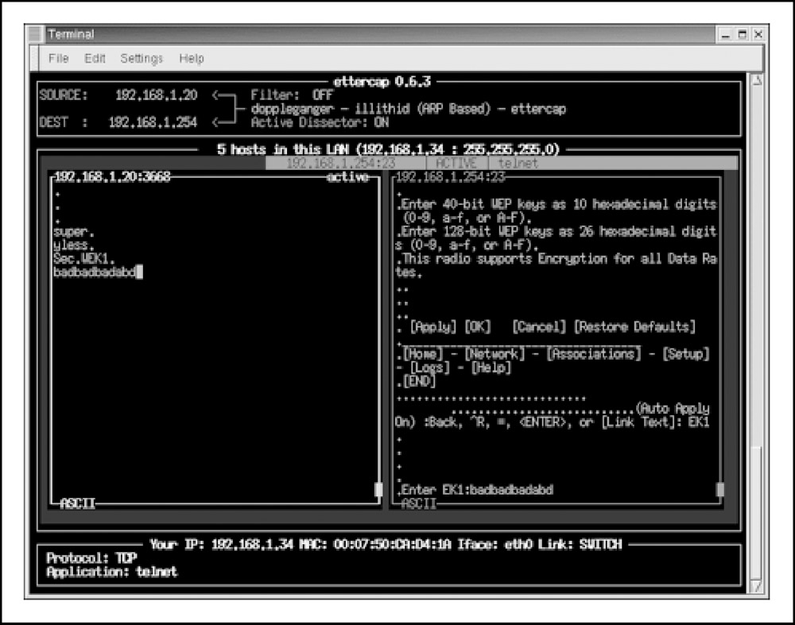The image size is (795, 625).
Task: Click the "Sec.WEK1." line in the left pane
Action: tap(84, 259)
